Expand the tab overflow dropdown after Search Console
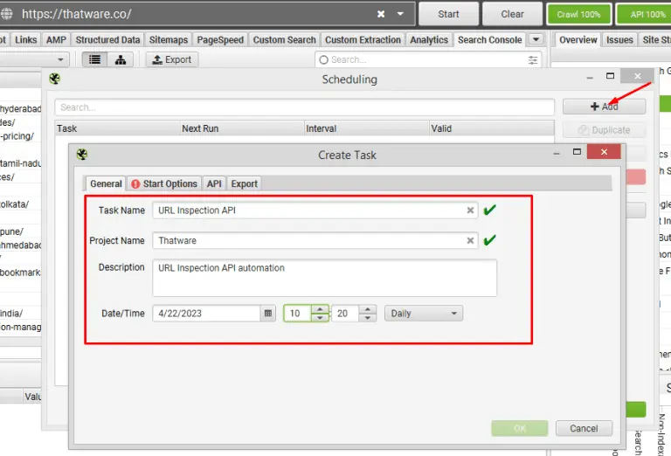671x456 pixels. pos(536,39)
